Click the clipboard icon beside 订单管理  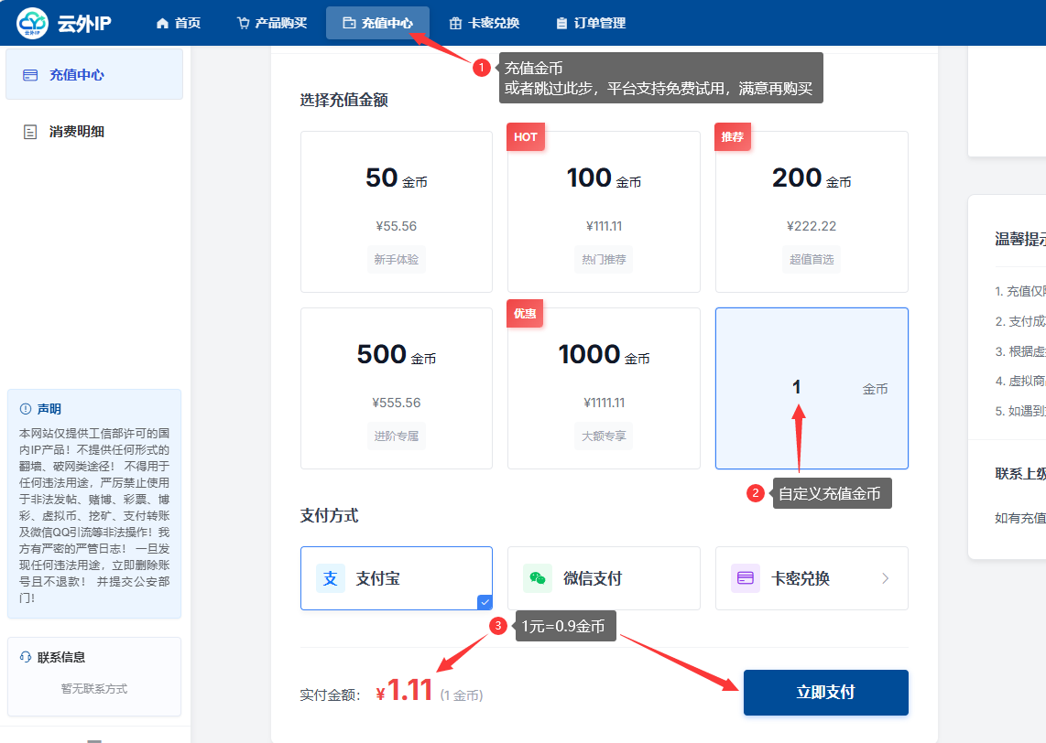coord(561,23)
